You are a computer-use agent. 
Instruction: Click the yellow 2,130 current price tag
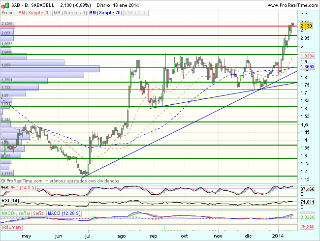coord(306,26)
